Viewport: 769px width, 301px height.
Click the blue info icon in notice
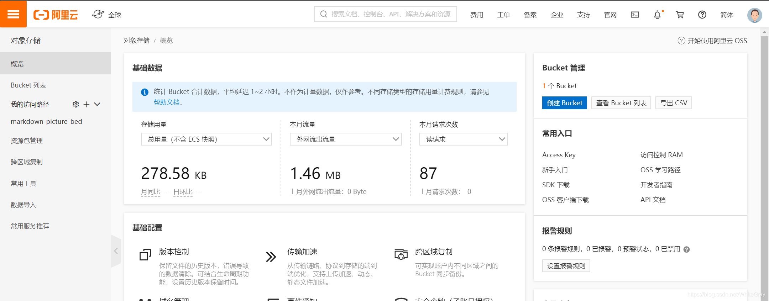(145, 92)
